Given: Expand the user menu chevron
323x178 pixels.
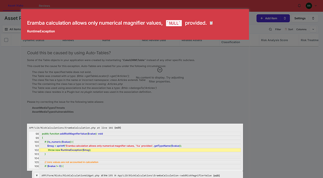Looking at the screenshot, I should point(316,6).
